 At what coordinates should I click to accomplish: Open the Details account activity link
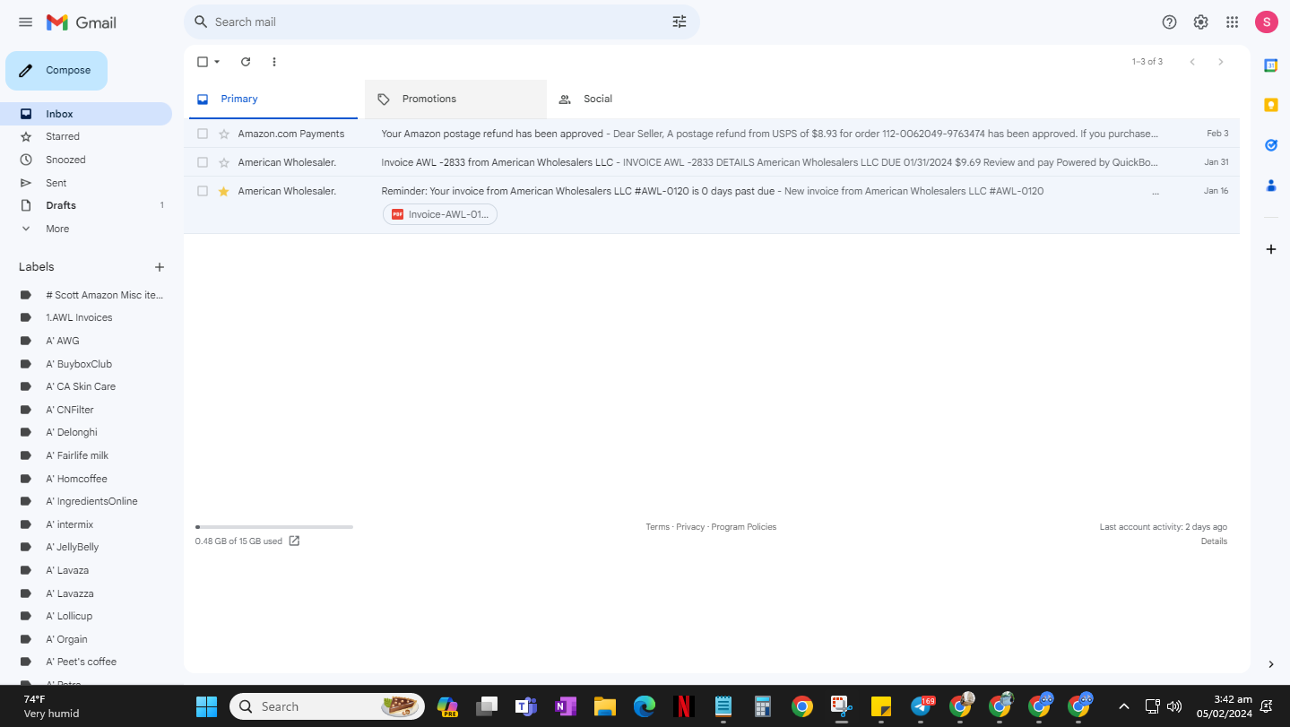click(1214, 541)
